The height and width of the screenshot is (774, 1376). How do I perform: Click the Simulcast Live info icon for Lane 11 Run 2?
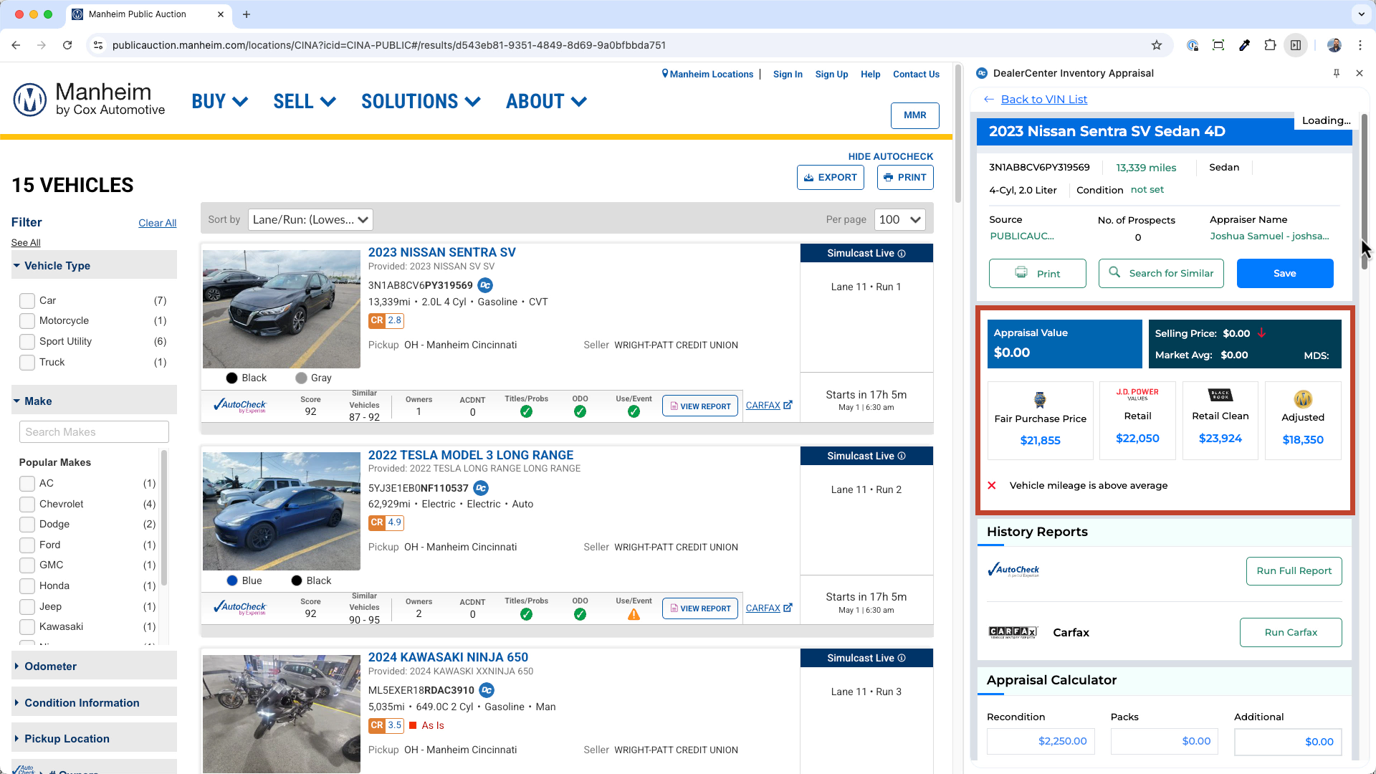902,457
